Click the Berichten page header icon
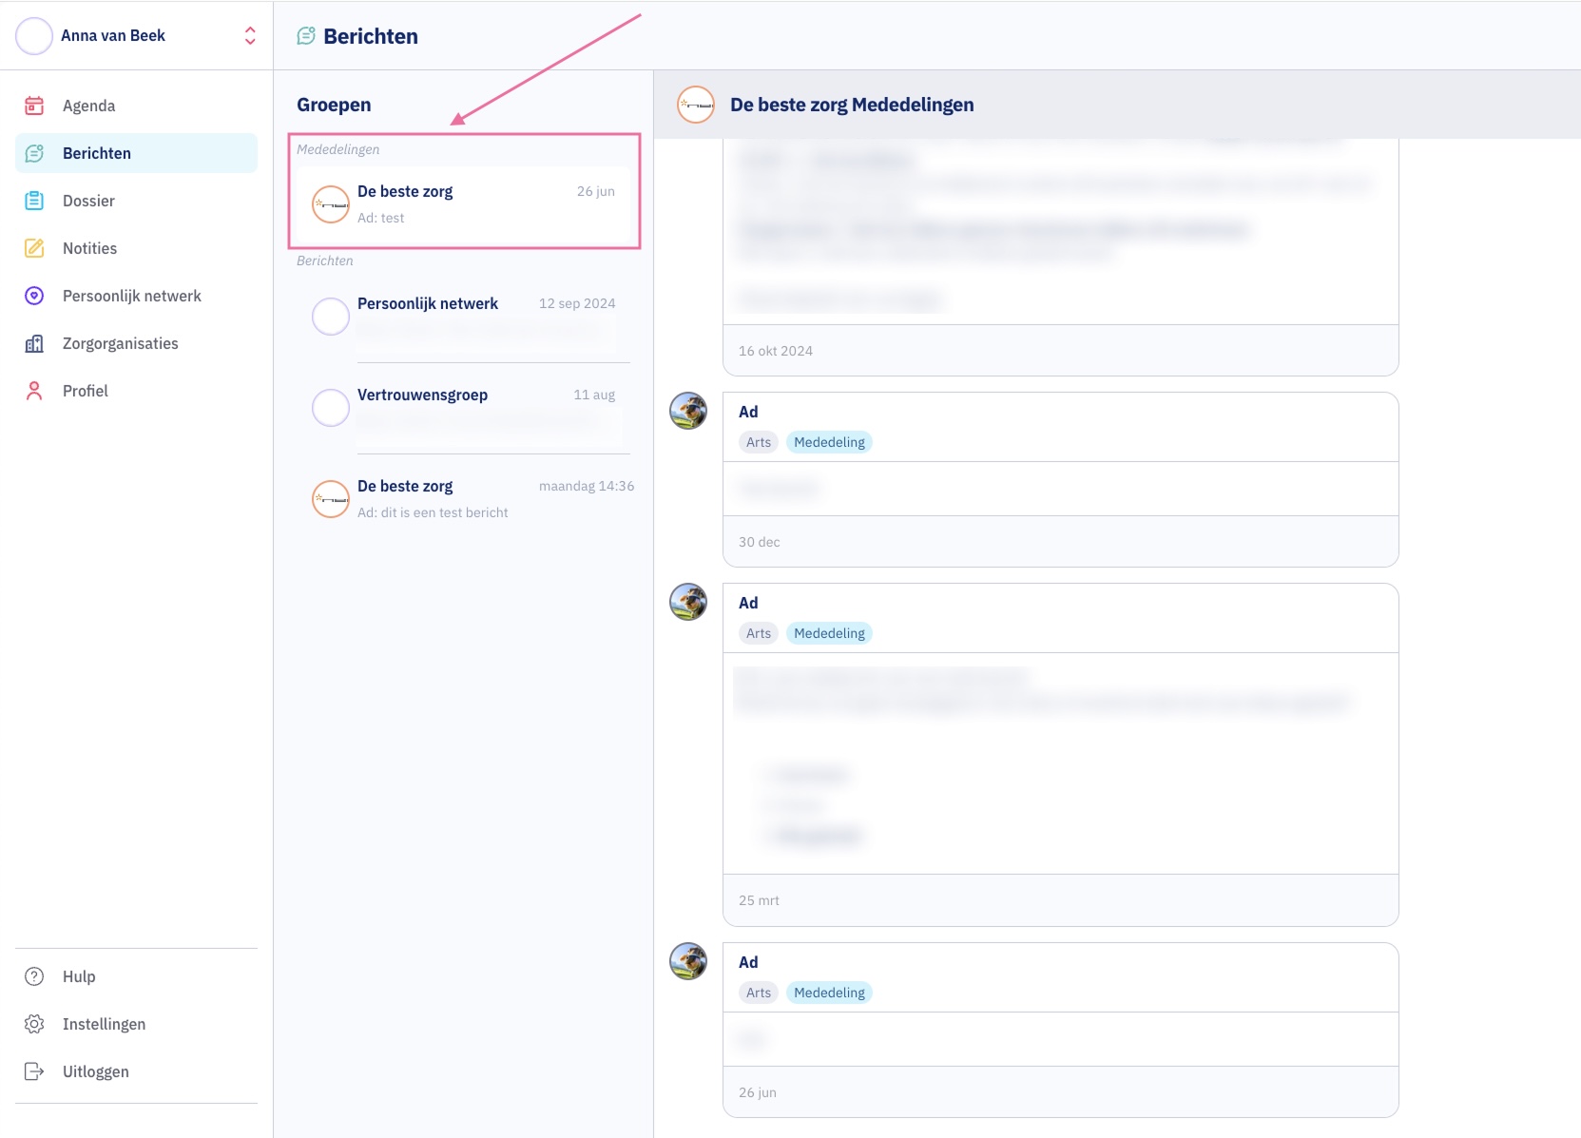 306,36
